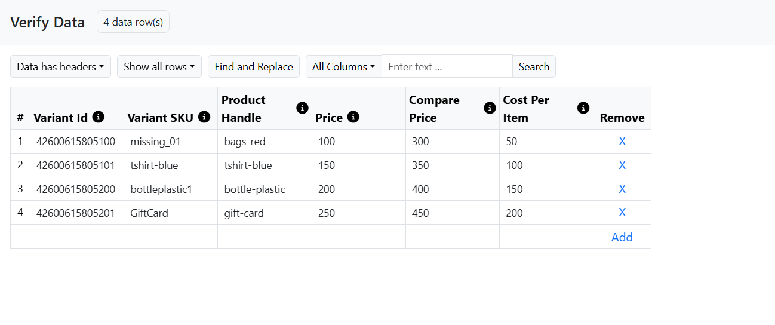
Task: Expand the Show all rows dropdown
Action: [x=159, y=66]
